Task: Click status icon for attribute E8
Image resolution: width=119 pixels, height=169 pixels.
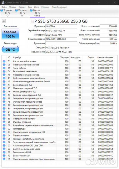Action: [x=4, y=149]
